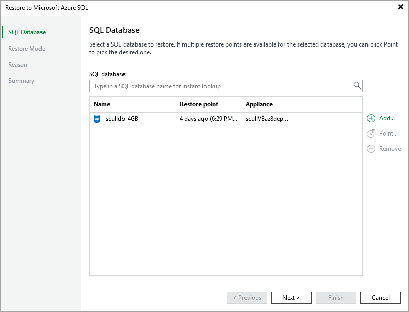
Task: Click the Remove label
Action: pyautogui.click(x=390, y=149)
